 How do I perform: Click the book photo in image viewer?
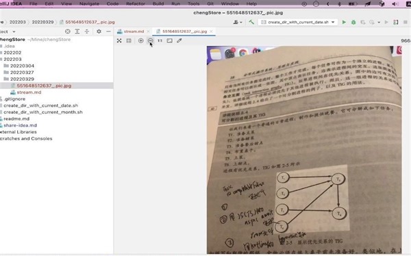(304, 150)
